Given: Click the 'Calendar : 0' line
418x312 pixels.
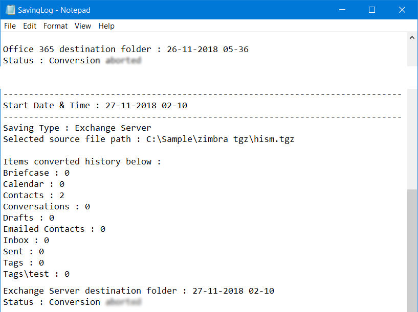Looking at the screenshot, I should 34,184.
